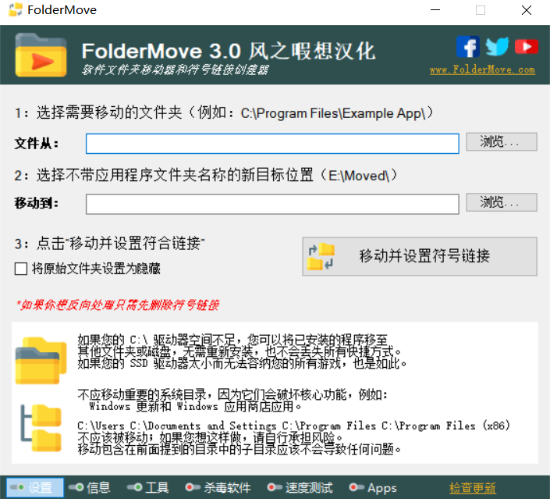This screenshot has height=499, width=550.
Task: Switch to the 设置 tab
Action: pyautogui.click(x=35, y=487)
